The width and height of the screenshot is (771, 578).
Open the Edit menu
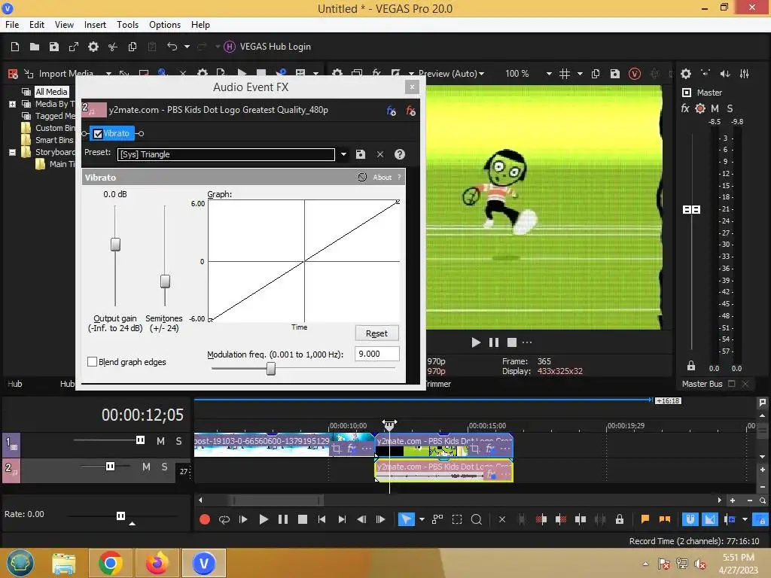[x=36, y=25]
